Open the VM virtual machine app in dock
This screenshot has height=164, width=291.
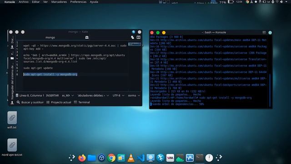tap(170, 158)
